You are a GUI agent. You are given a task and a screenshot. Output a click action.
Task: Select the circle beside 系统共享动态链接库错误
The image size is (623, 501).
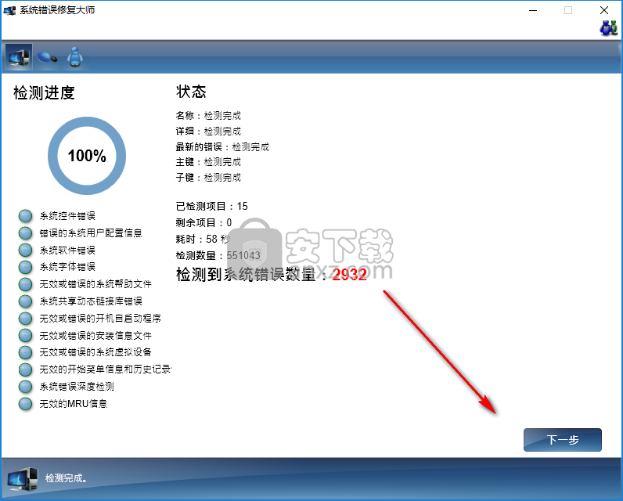pos(25,301)
